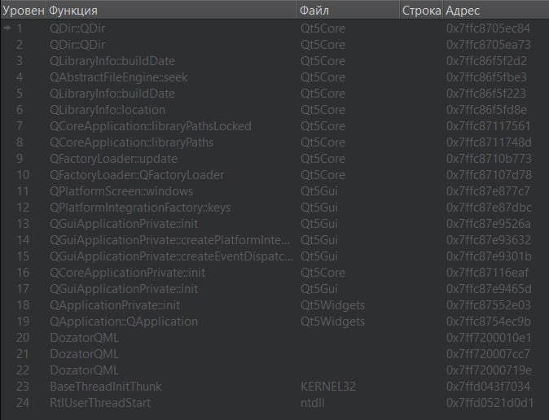Click Qt5Widgets in the QApplicationPrivate::init row
Screen dimensions: 549x420
pyautogui.click(x=332, y=305)
